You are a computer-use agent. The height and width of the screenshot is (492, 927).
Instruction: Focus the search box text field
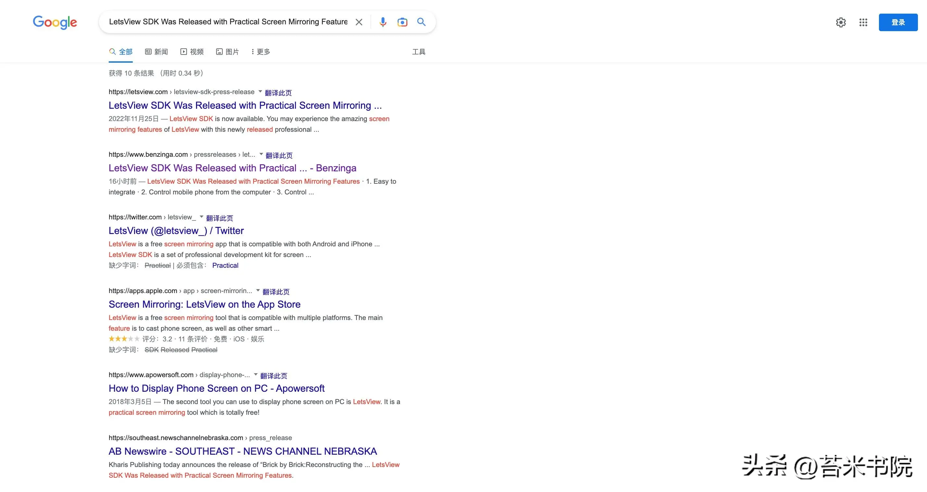[x=228, y=22]
